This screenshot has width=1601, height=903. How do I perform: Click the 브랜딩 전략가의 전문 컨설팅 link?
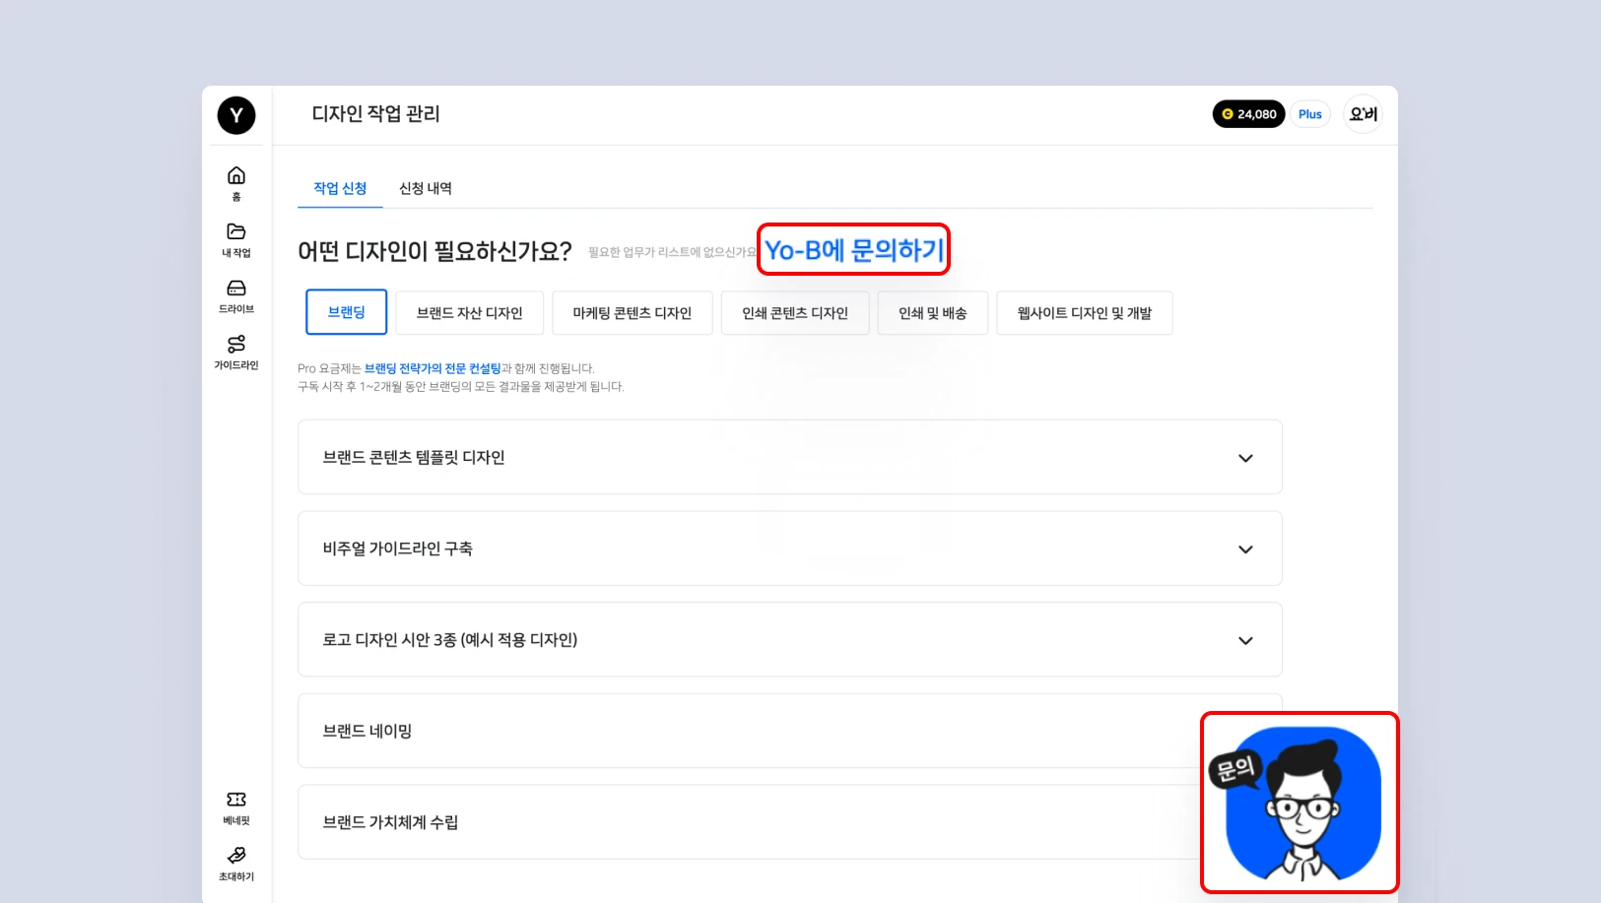[x=433, y=368]
